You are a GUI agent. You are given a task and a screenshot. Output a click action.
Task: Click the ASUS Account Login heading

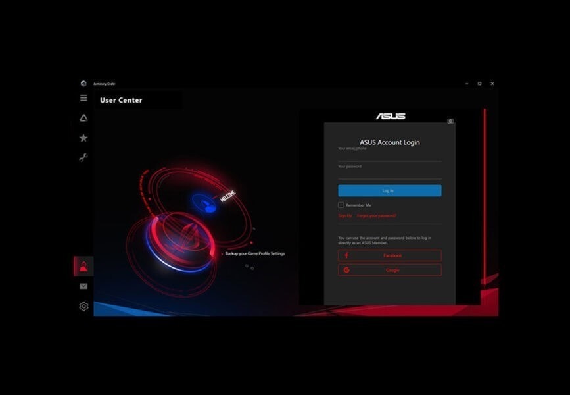tap(390, 142)
